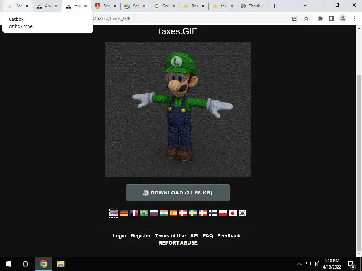Screen dimensions: 362x271
Task: Open the Login link
Action: pyautogui.click(x=119, y=236)
